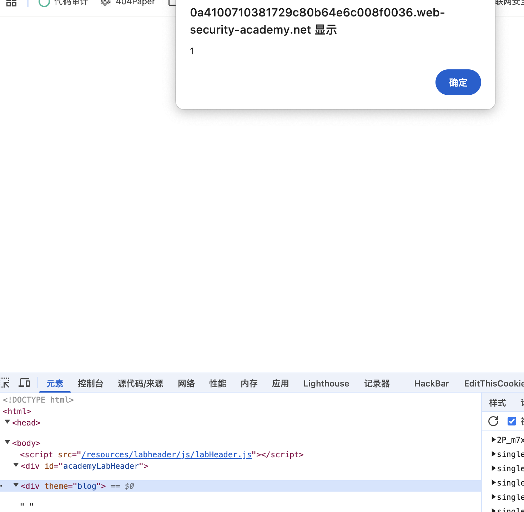Uncheck the blue checkbox in styles pane
The image size is (524, 512).
click(512, 421)
